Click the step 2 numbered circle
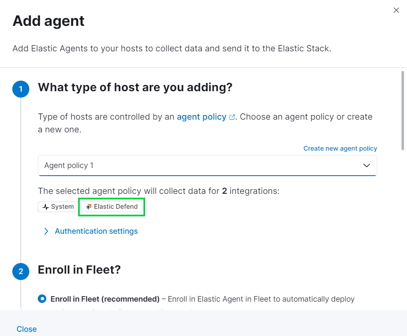 21,272
